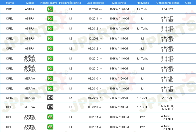Click petrol icon in Astra Sports Tourer 1.6 row
The image size is (196, 132).
[50, 68]
